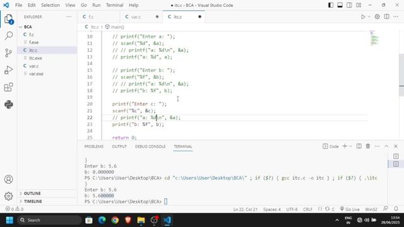Select the first terminal instance icon

click(x=396, y=156)
